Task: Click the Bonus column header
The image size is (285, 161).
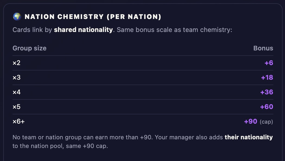Action: tap(263, 48)
